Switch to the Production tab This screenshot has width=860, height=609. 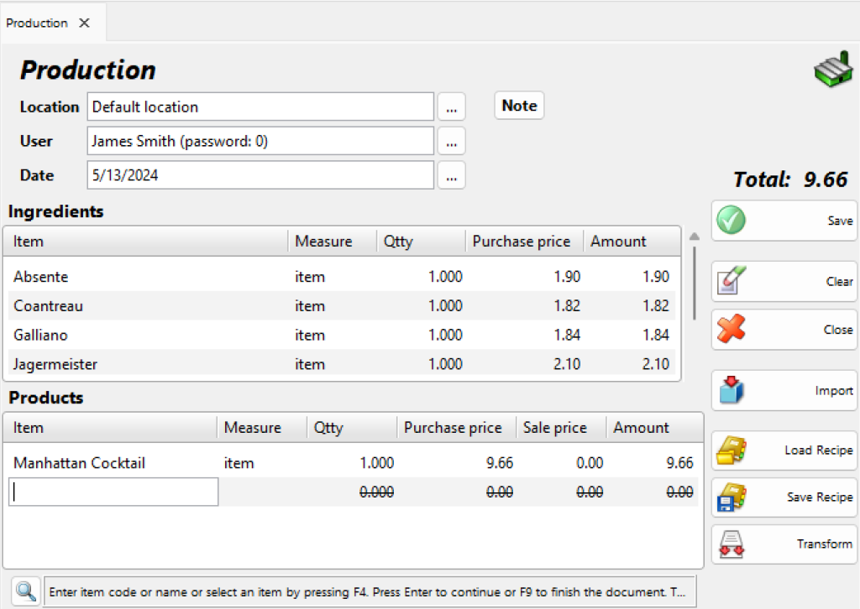point(37,23)
